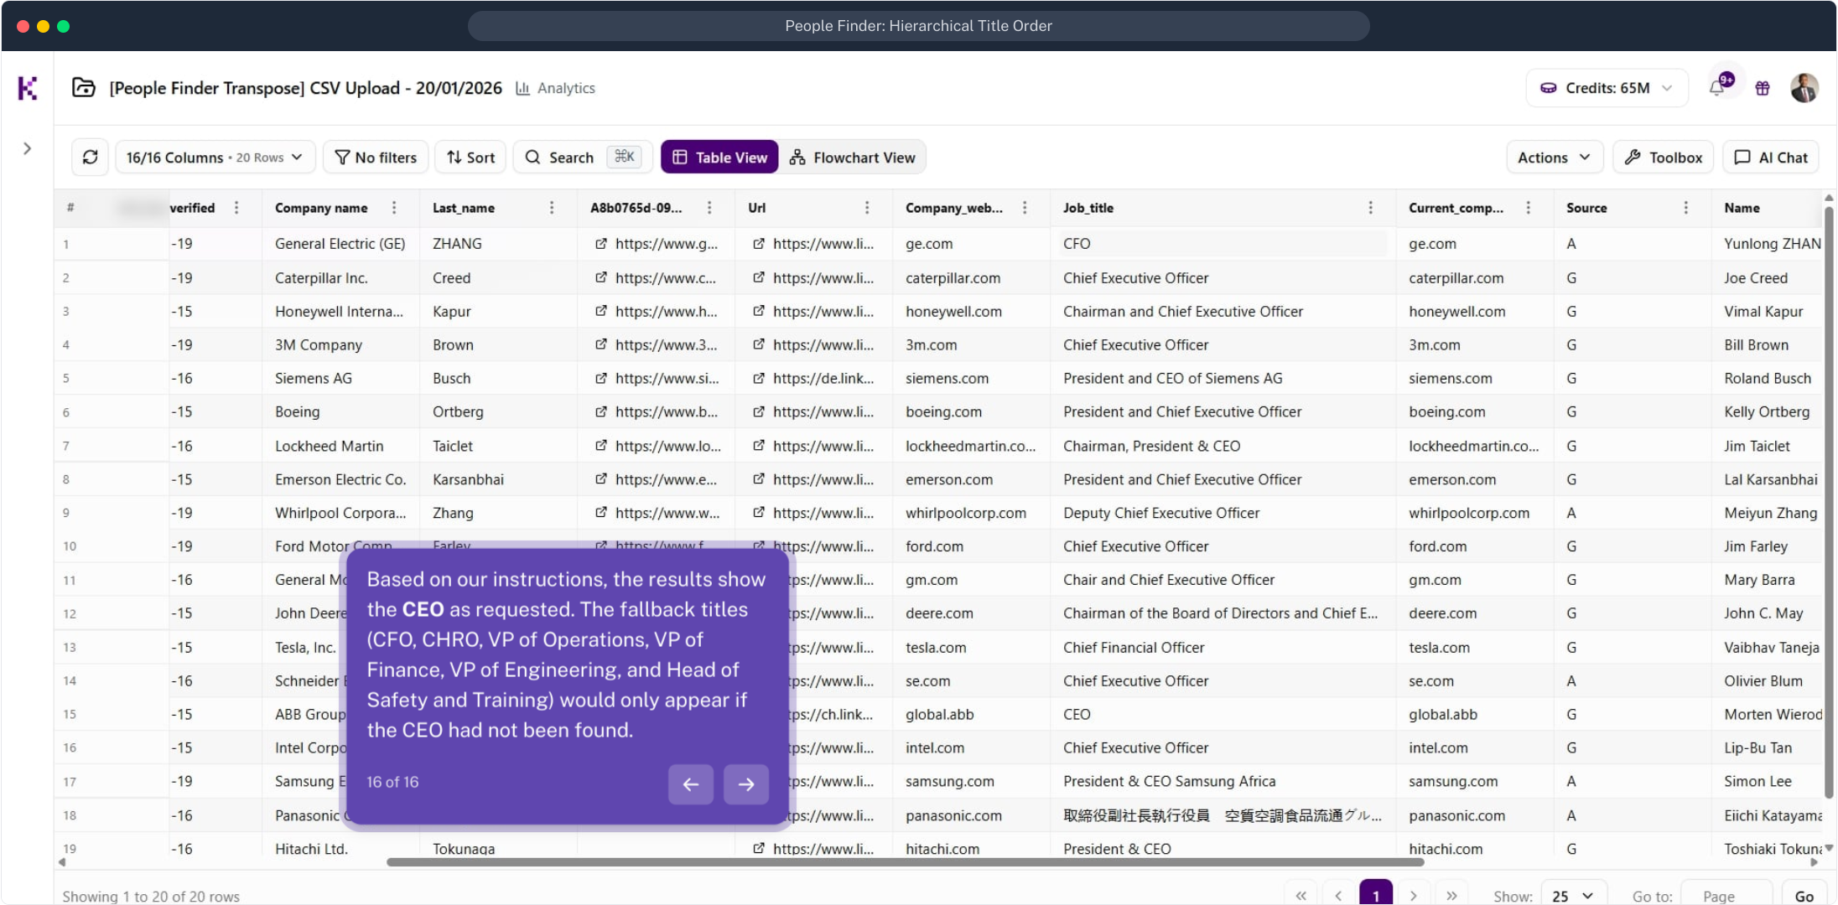Go to previous tour step
Image resolution: width=1838 pixels, height=905 pixels.
691,784
